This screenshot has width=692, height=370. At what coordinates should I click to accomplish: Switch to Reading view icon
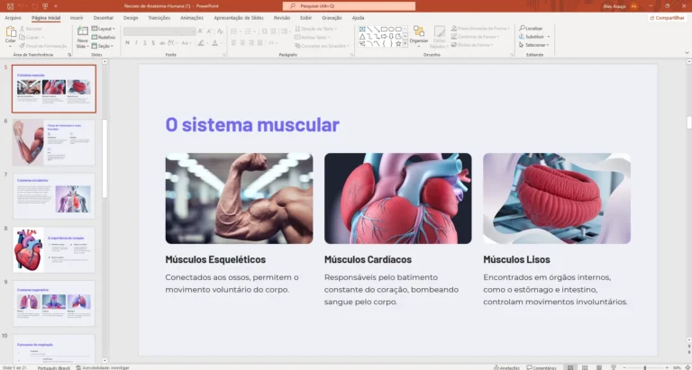click(x=599, y=367)
